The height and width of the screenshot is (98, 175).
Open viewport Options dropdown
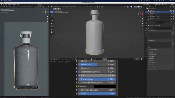(x=141, y=9)
